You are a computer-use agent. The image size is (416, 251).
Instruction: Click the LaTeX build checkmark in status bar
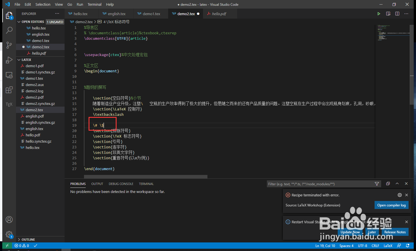point(35,246)
